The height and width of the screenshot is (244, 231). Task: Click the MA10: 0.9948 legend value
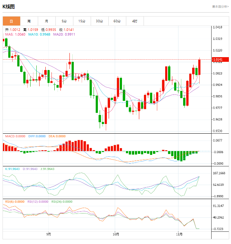point(39,34)
